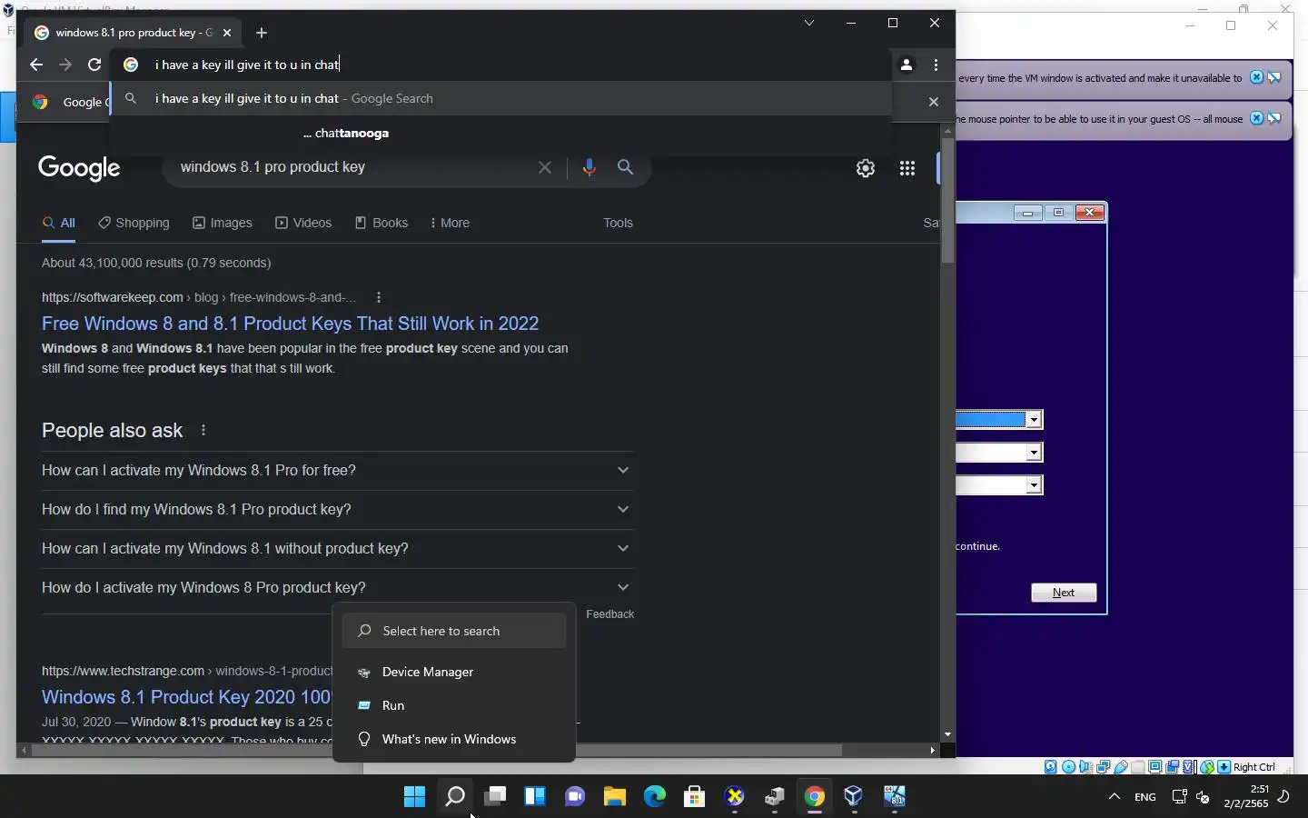Open optical drive indicator in VirtualBox status bar

(1068, 766)
